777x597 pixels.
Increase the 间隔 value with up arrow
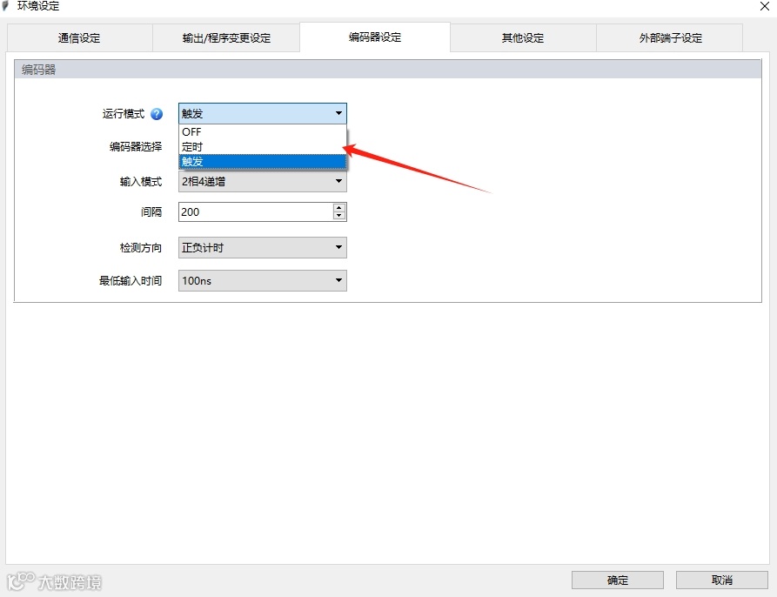[x=339, y=208]
